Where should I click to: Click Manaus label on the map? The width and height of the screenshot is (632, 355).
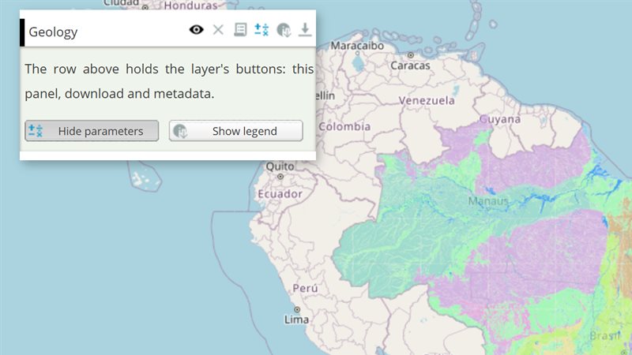click(488, 200)
